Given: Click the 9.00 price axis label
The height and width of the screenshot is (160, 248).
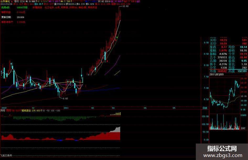Looking at the screenshot, I should 206,43.
